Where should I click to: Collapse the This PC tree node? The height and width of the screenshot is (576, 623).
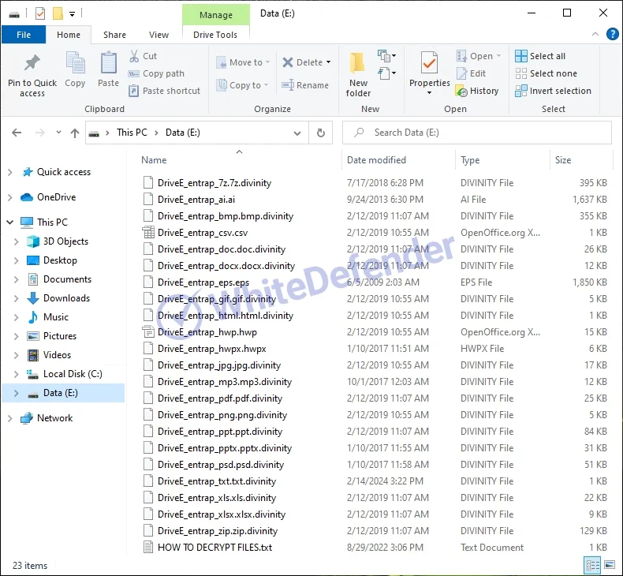[x=9, y=223]
